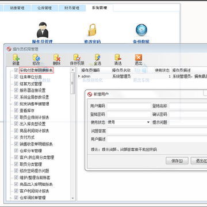Viewport: 207px width, 207px height.
Task: Click the 新增用户 dialog title icon
Action: point(90,94)
